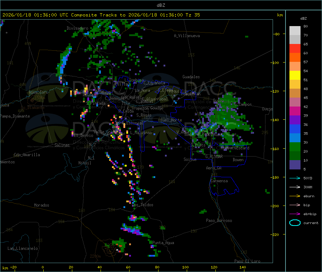The image size is (322, 272).
Task: Click the 'C_Española' place label
Action: coord(154,83)
